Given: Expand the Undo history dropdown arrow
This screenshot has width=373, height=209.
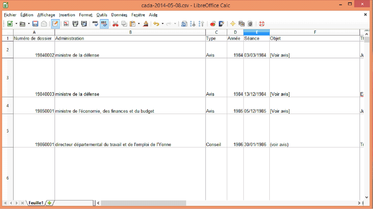Looking at the screenshot, I should tap(163, 24).
